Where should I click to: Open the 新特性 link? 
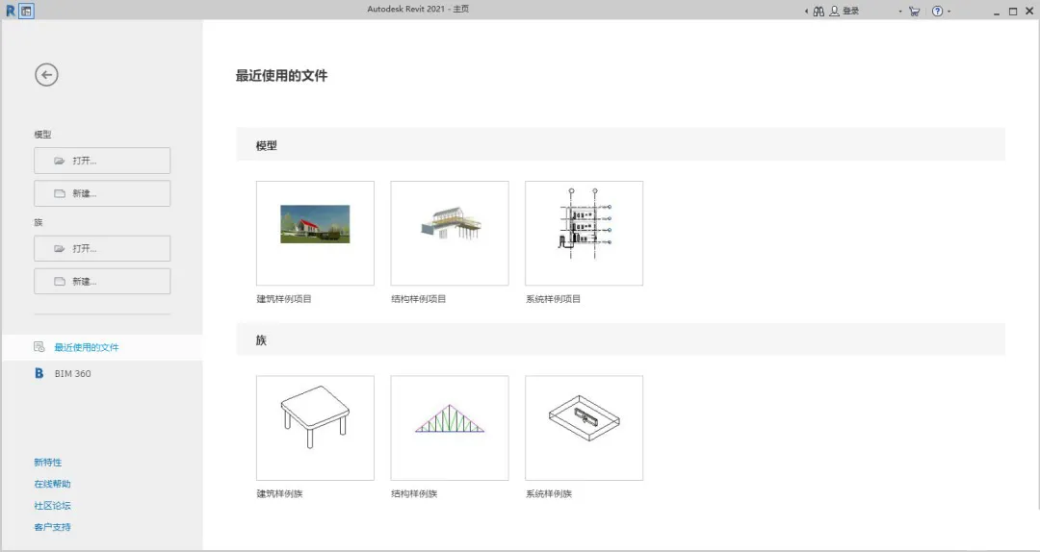(x=47, y=463)
